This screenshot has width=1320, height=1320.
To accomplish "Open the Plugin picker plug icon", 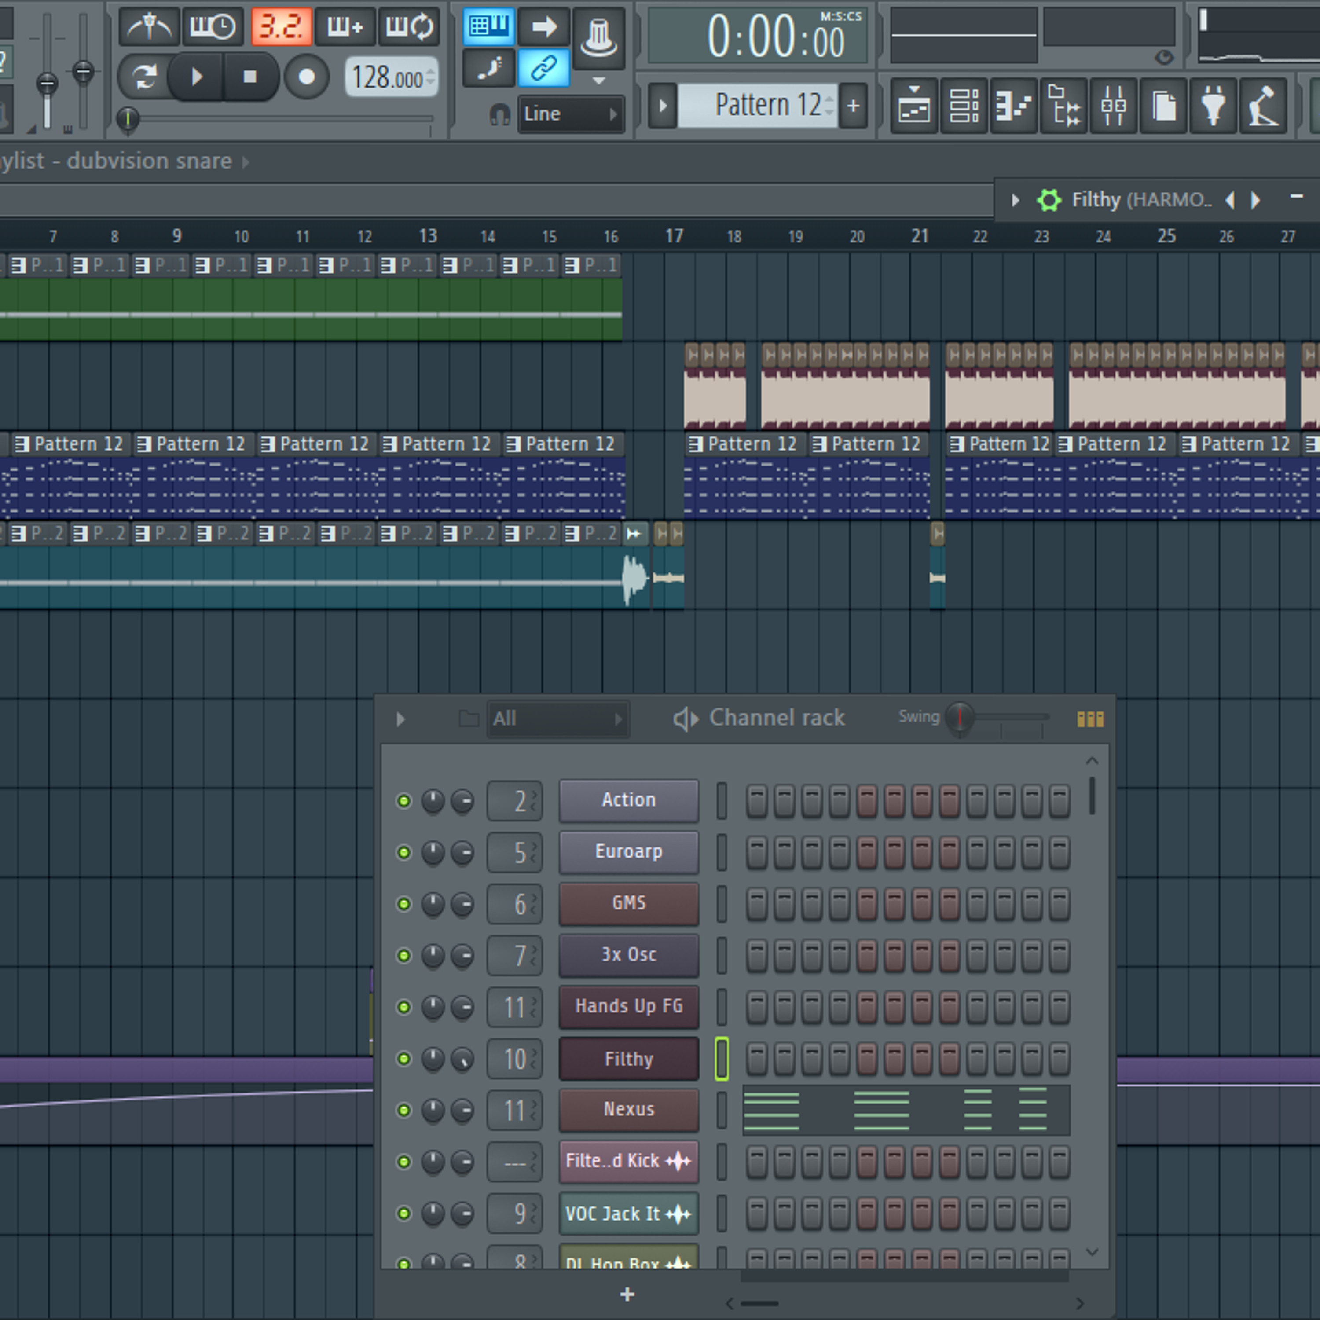I will 1214,106.
